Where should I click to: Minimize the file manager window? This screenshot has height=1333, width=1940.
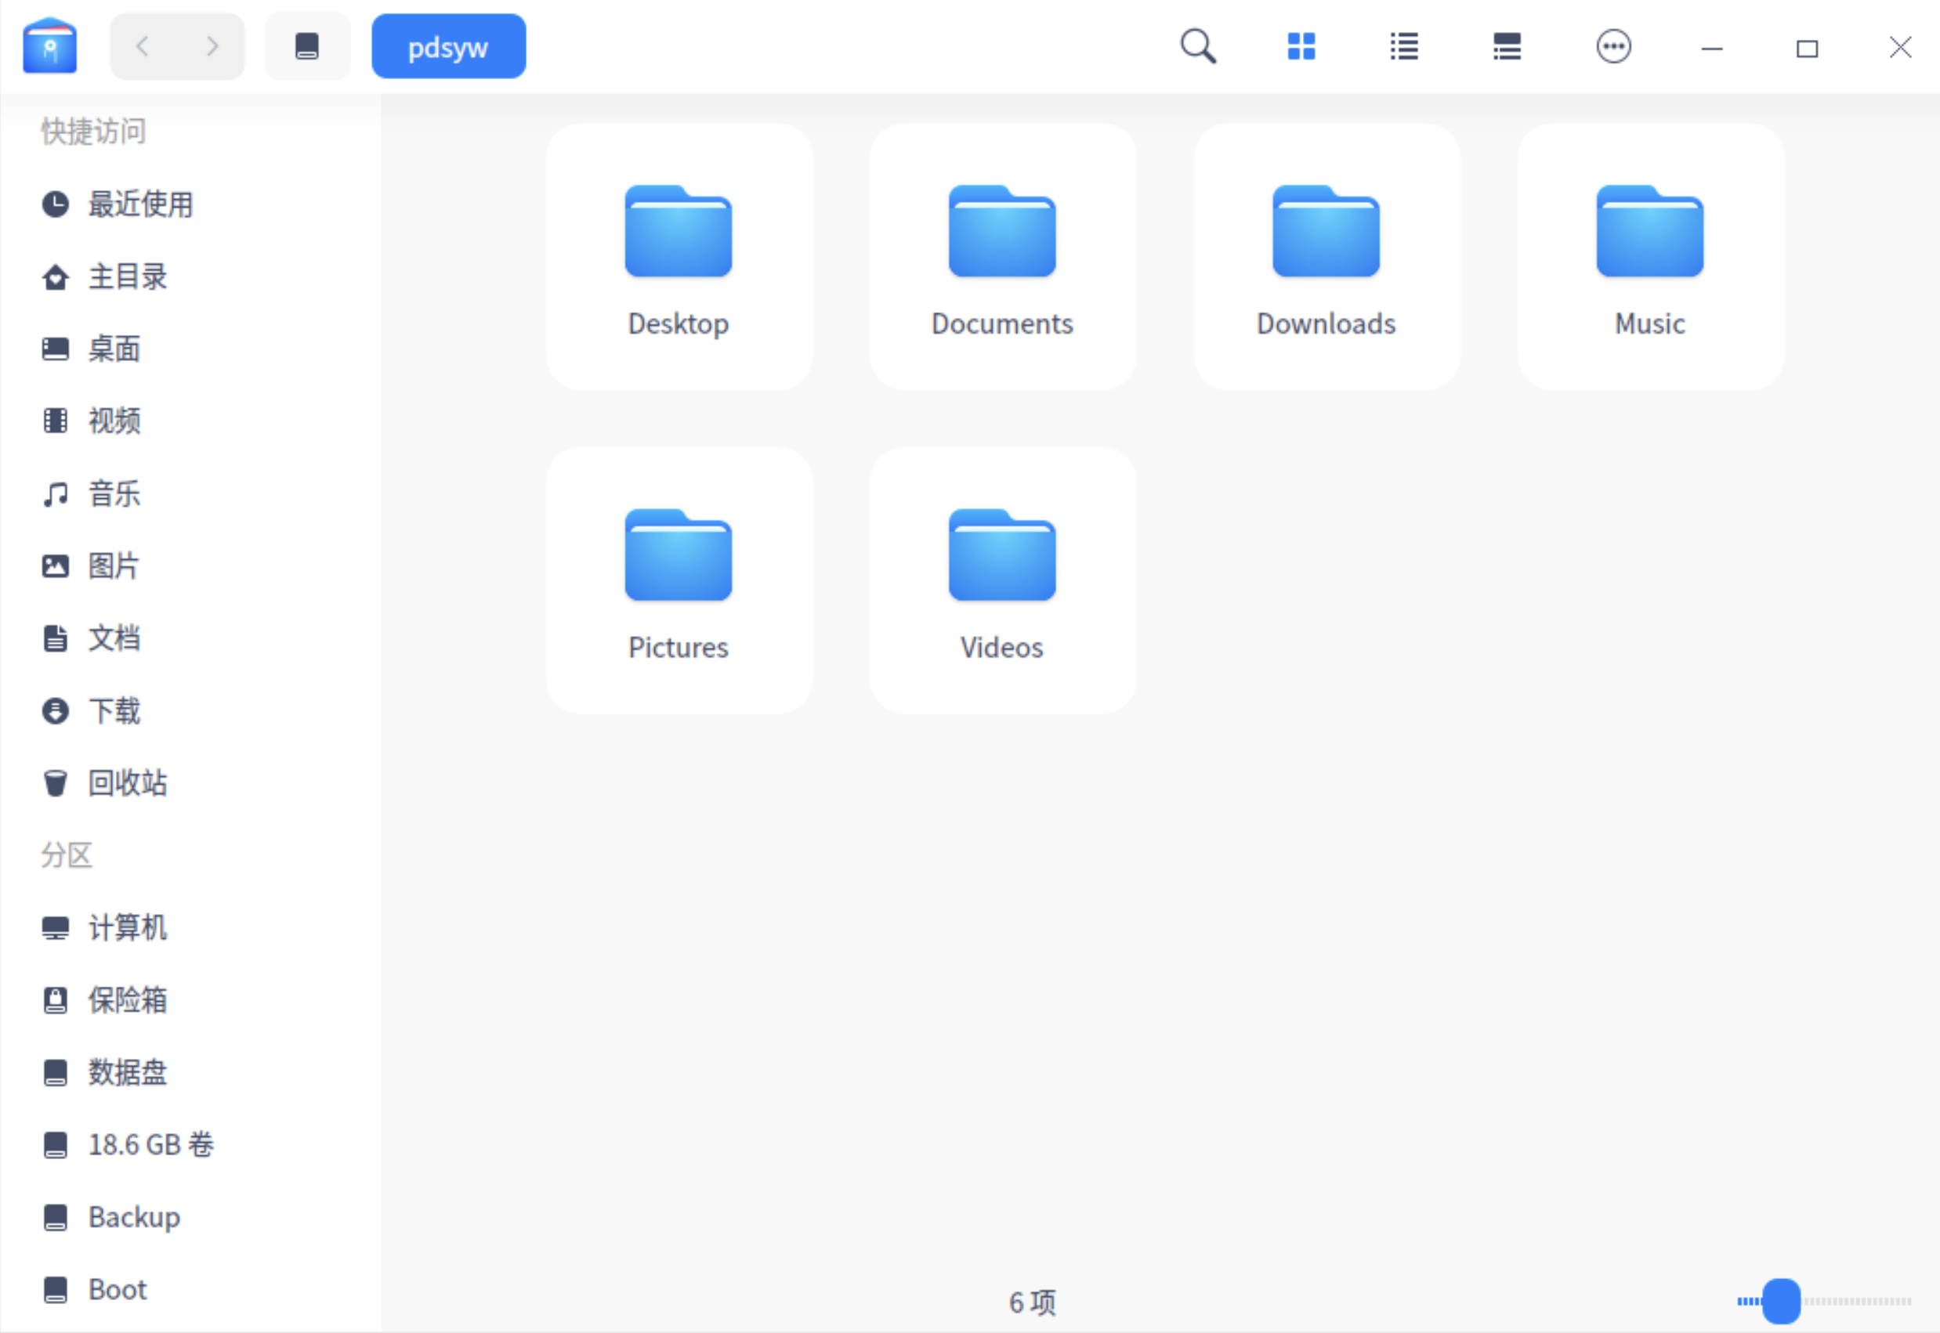point(1712,49)
